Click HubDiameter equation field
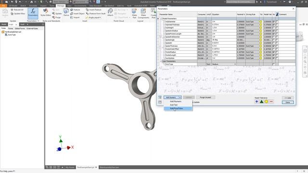 224,22
